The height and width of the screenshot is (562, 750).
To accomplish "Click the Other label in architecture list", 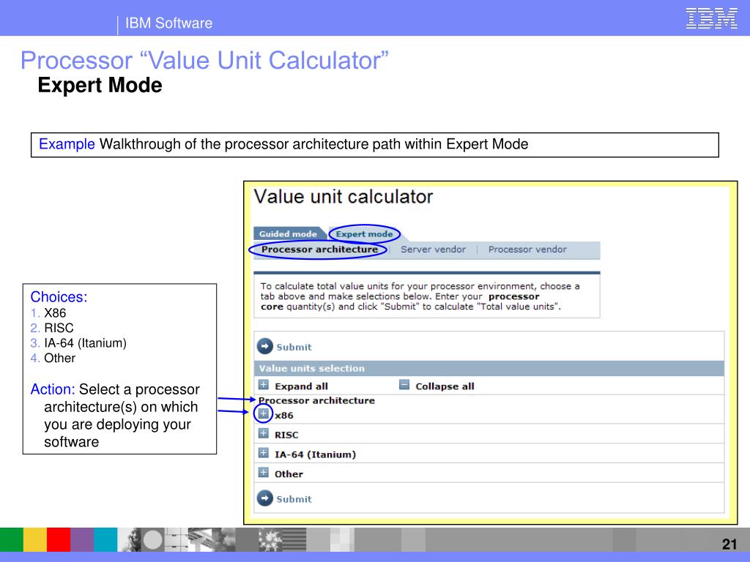I will [289, 474].
